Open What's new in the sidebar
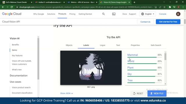186x104 pixels. point(17,70)
